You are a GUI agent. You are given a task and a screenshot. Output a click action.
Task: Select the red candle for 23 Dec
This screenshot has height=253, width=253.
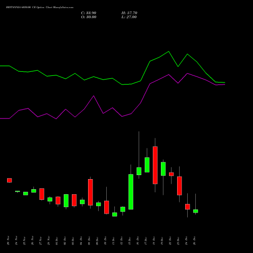(180, 186)
